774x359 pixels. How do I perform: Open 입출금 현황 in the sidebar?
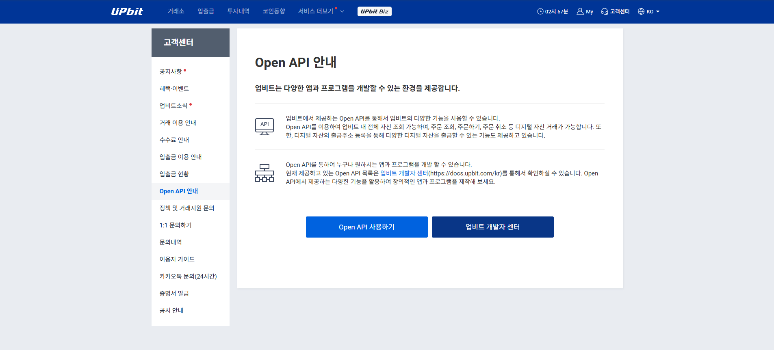click(x=174, y=174)
